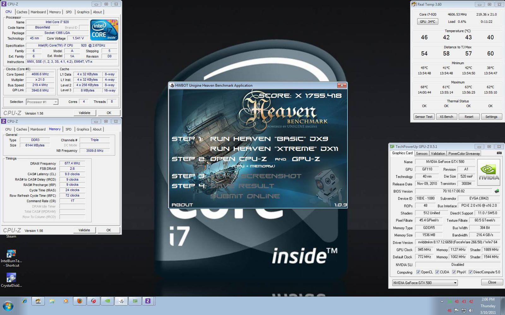Viewport: 505px width, 315px height.
Task: Switch to the GPU-Z taskbar button
Action: coord(135,301)
